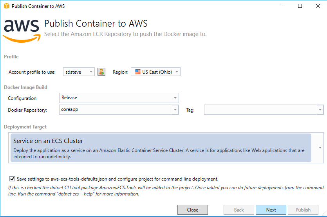
Task: Click the add account profile icon
Action: 101,72
